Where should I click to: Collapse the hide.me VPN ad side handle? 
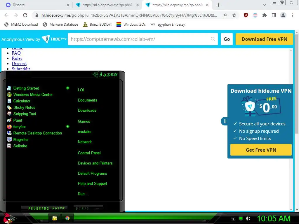coord(225,121)
